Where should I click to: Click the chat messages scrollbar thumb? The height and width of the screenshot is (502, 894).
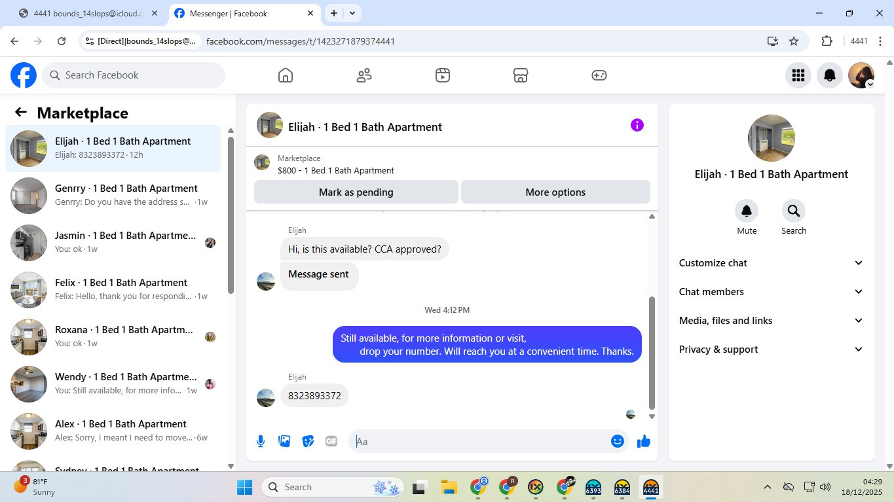pos(652,352)
